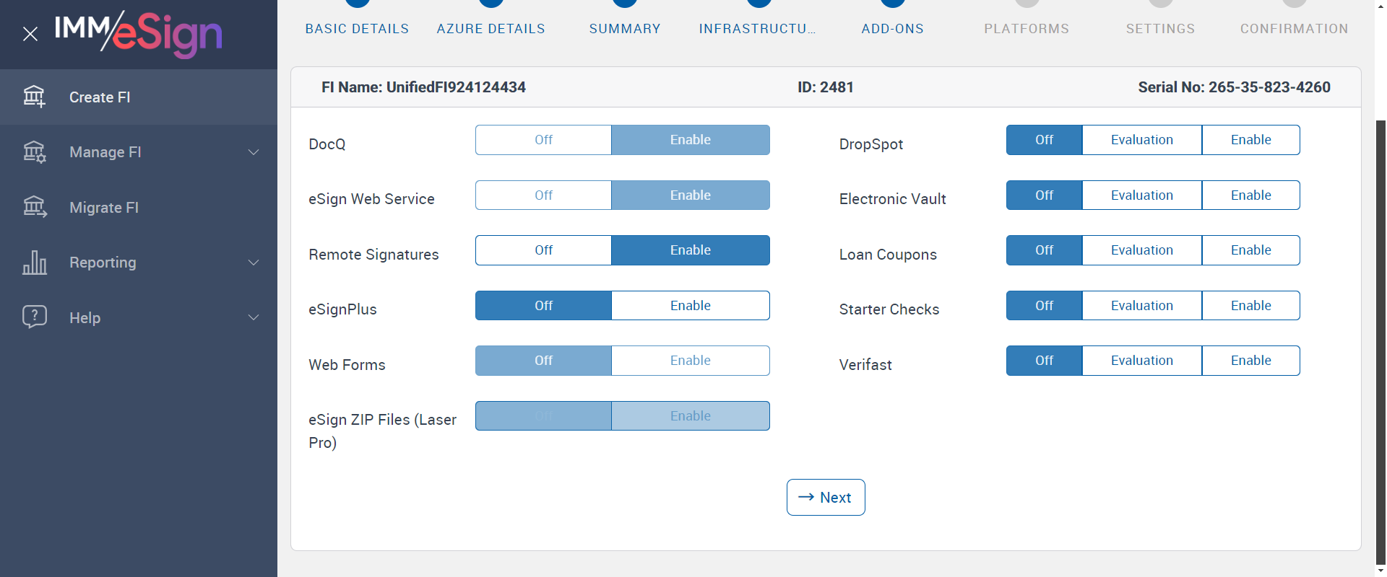Set DropSpot to Evaluation
This screenshot has width=1387, height=577.
coord(1142,140)
